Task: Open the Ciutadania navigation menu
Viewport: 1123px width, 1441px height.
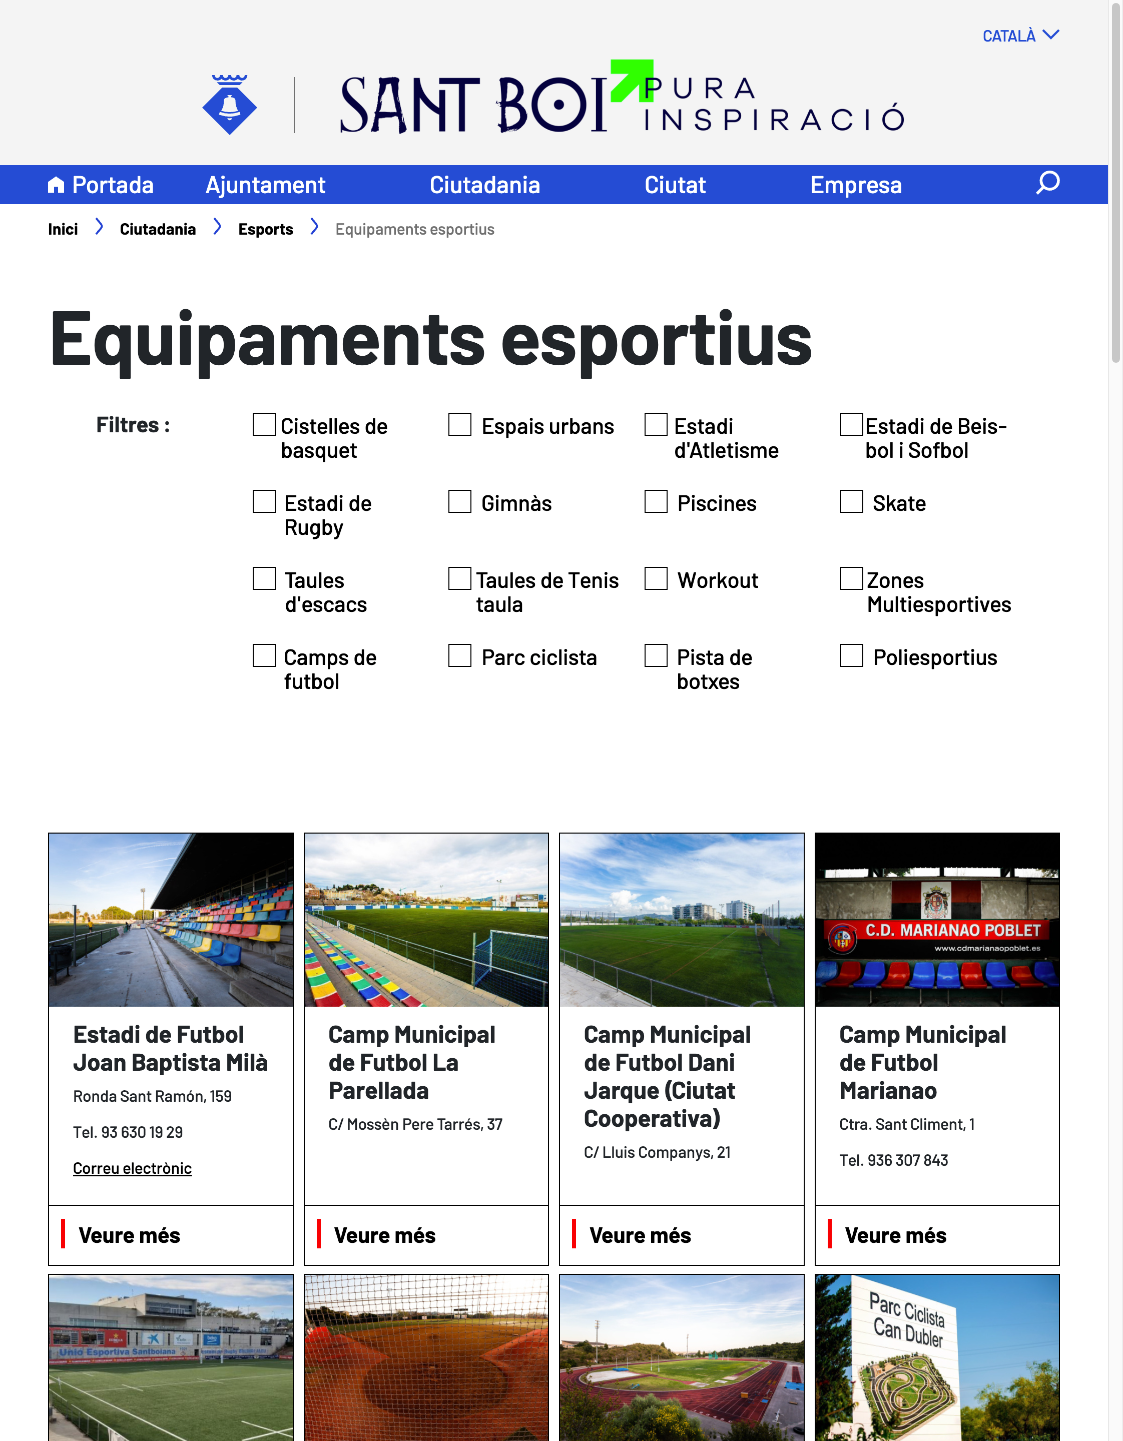Action: click(484, 186)
